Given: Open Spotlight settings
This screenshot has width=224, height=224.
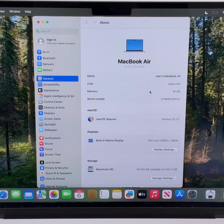Looking at the screenshot, I should 47,124.
